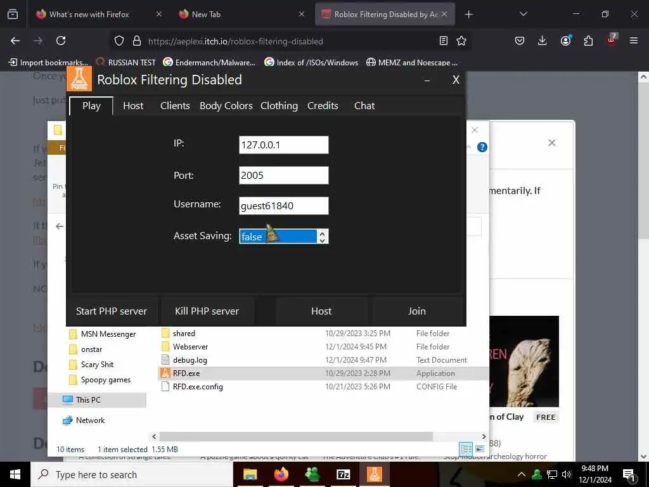Open File Explorer from the taskbar
This screenshot has height=487, width=649.
tap(250, 474)
